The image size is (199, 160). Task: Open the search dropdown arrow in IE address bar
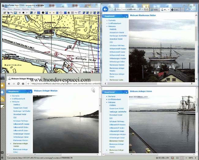point(142,9)
